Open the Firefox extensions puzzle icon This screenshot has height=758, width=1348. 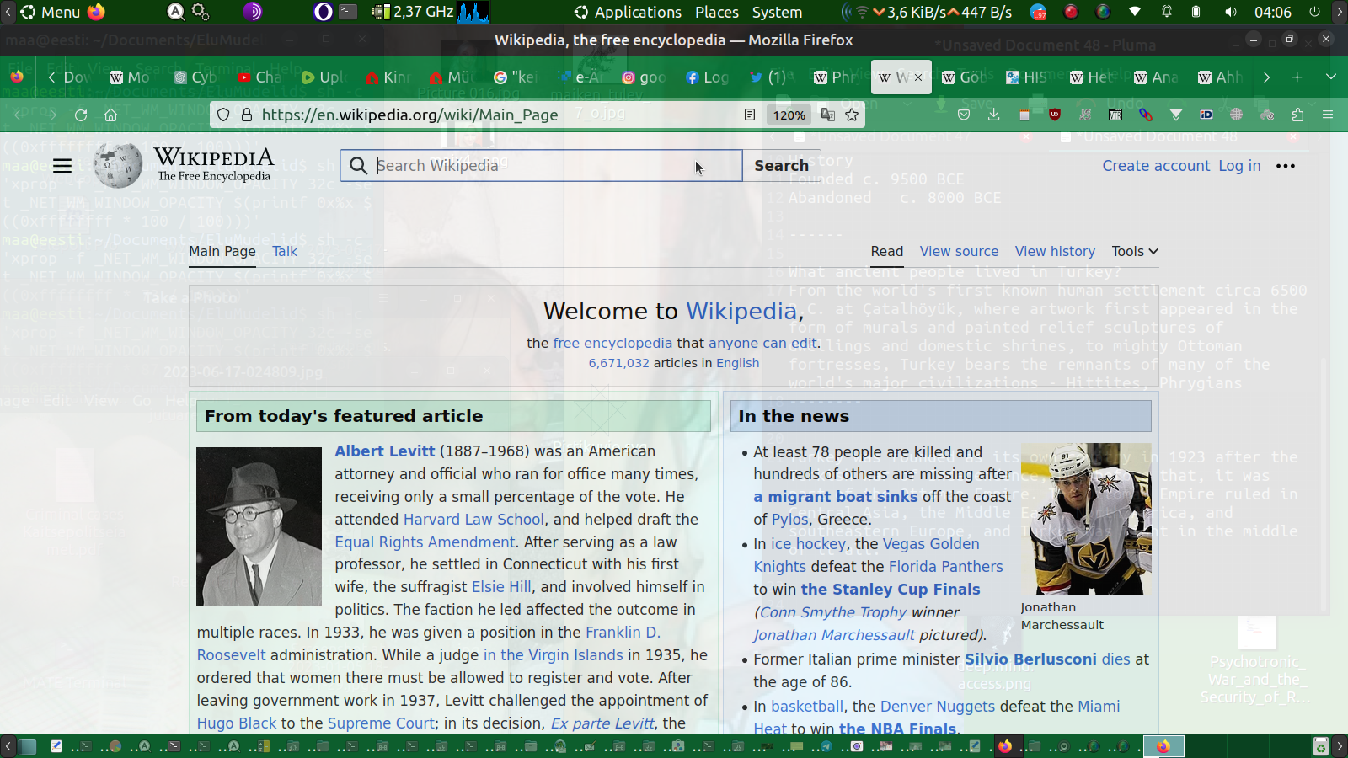(x=1297, y=115)
